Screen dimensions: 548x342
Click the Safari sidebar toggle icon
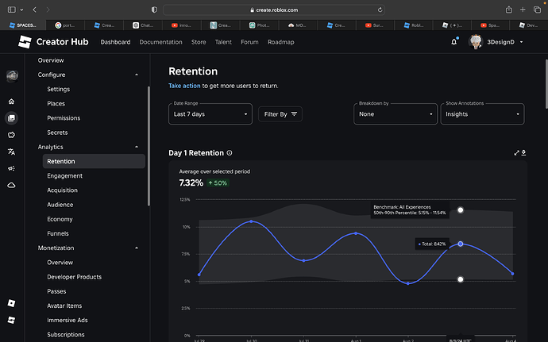click(x=12, y=10)
